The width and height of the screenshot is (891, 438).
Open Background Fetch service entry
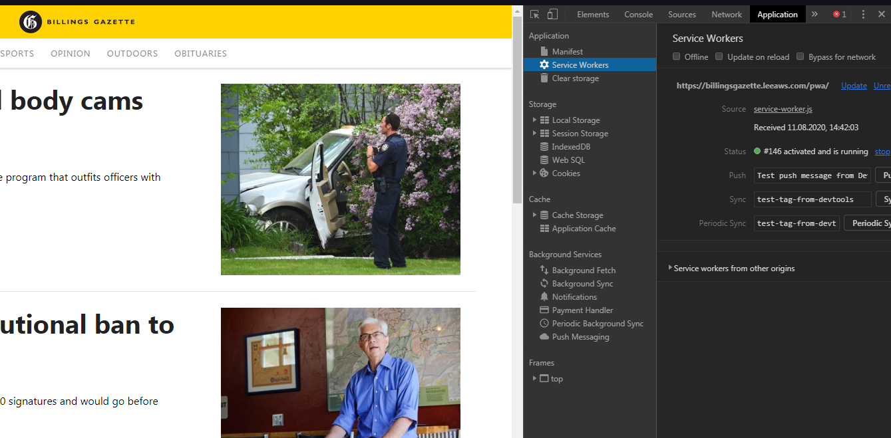click(583, 271)
